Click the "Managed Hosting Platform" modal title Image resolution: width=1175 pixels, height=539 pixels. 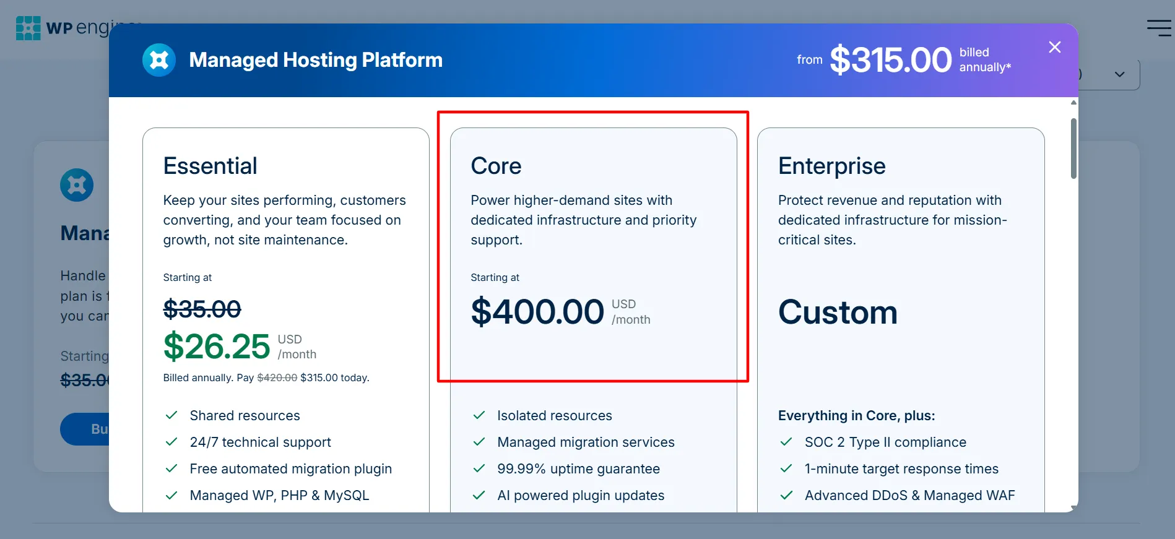(x=316, y=60)
